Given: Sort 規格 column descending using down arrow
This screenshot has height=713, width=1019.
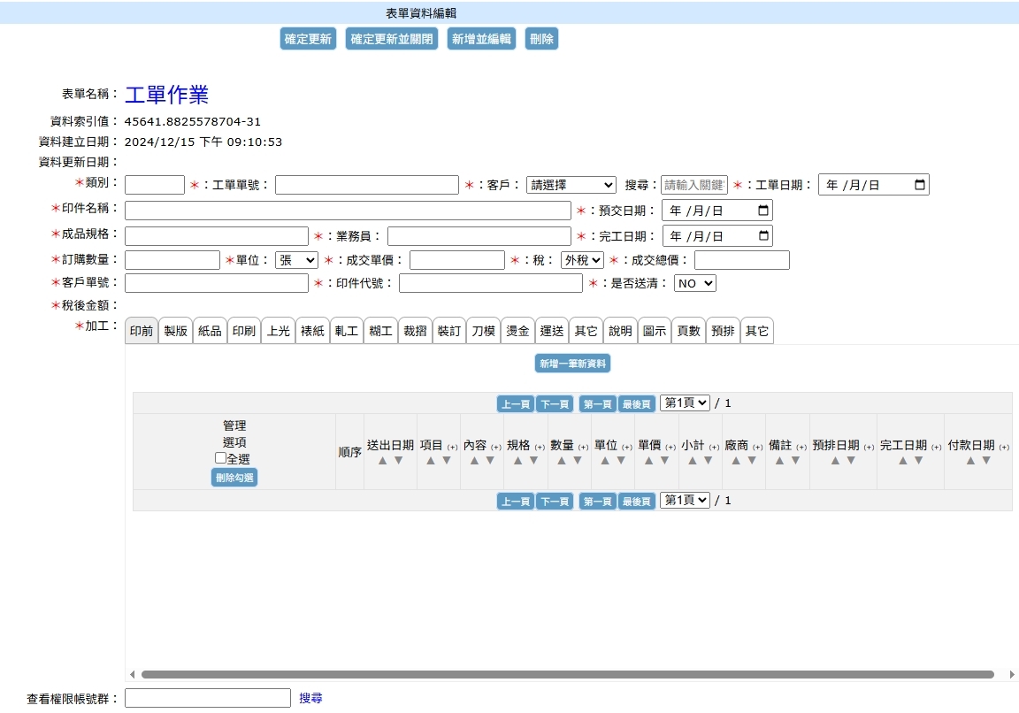Looking at the screenshot, I should point(533,461).
